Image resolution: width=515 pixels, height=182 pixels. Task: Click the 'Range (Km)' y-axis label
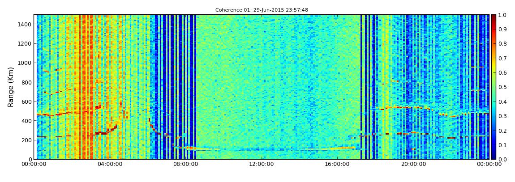pos(11,87)
